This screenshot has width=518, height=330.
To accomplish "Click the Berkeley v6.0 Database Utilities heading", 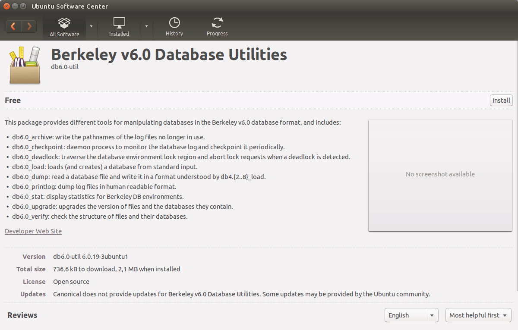I will point(169,54).
